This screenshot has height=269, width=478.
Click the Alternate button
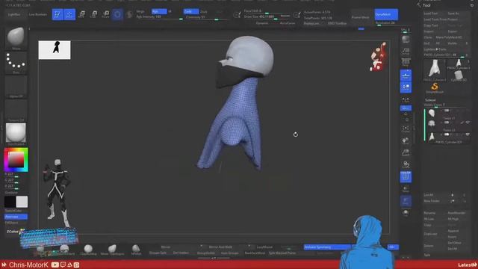(16, 217)
